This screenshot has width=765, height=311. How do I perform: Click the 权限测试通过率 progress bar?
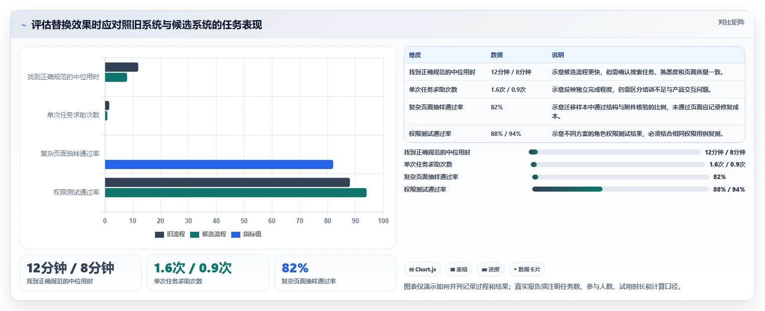tap(621, 189)
